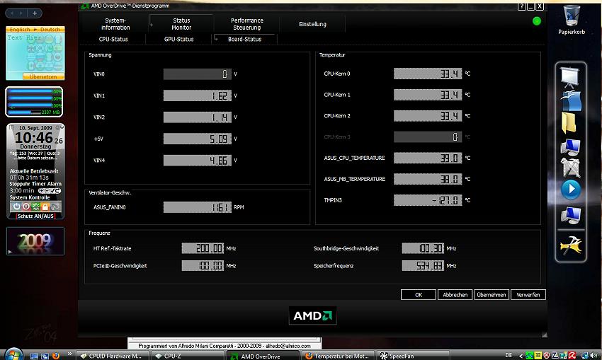Expand the quick launch overflow chevron
Image resolution: width=602 pixels, height=360 pixels.
point(69,354)
